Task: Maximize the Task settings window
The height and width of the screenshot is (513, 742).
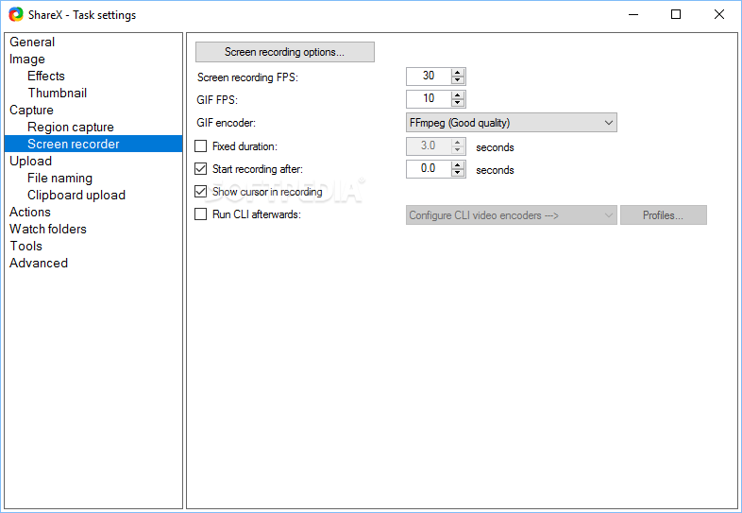Action: click(x=676, y=15)
